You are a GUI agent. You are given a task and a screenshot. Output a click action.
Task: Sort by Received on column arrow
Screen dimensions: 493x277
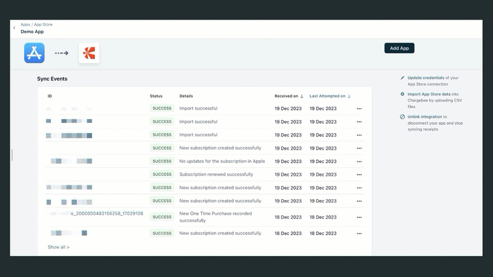(x=302, y=97)
